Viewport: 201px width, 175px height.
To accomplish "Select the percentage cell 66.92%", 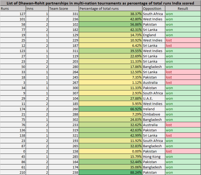I will tap(110, 109).
